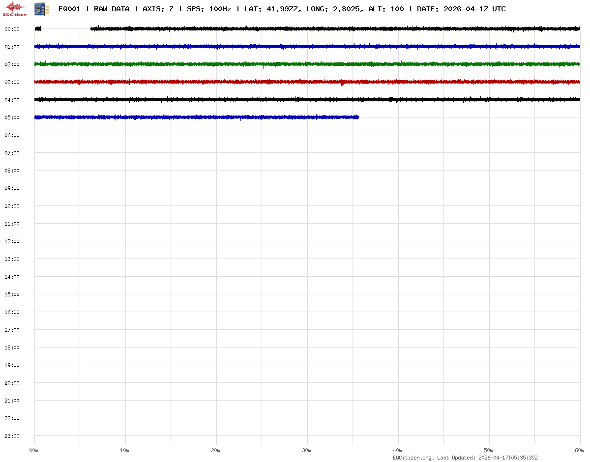Select the 23:00 hour label
This screenshot has height=462, width=590.
point(12,436)
